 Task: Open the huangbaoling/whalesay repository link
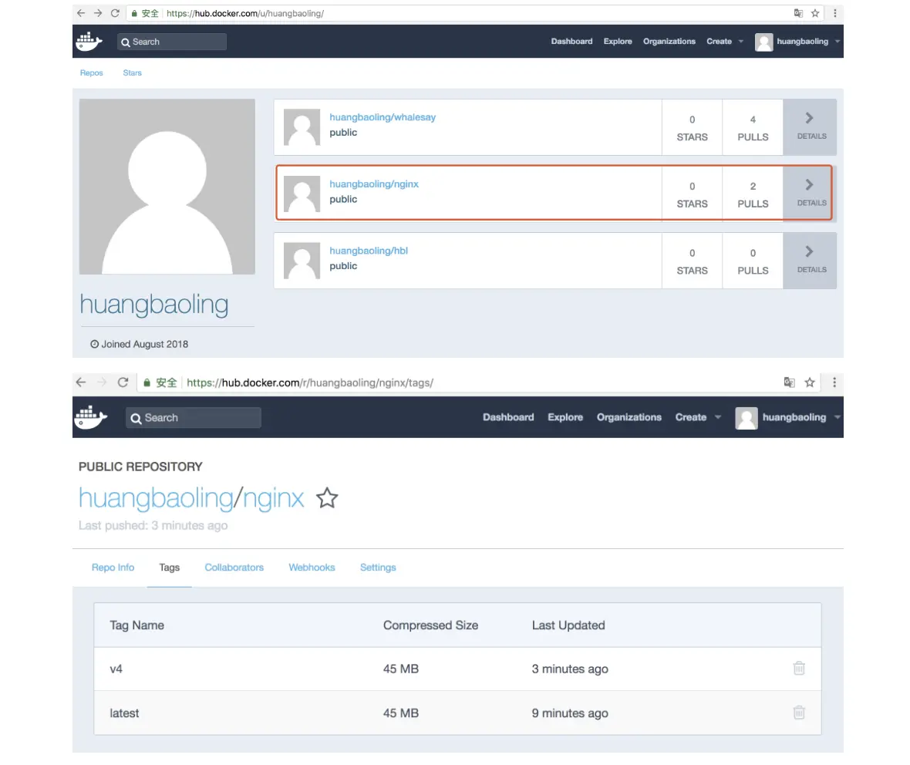point(383,117)
